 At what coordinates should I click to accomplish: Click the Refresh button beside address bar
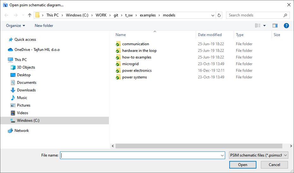[219, 15]
